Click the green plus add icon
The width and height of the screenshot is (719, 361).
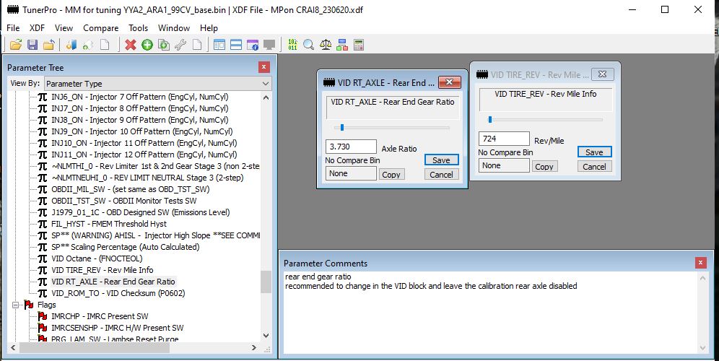147,45
